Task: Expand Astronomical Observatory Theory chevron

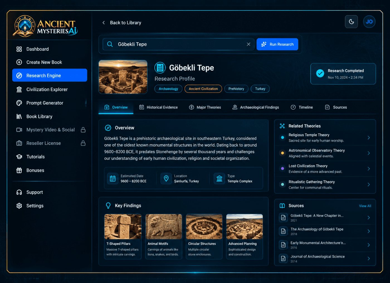Action: click(369, 153)
